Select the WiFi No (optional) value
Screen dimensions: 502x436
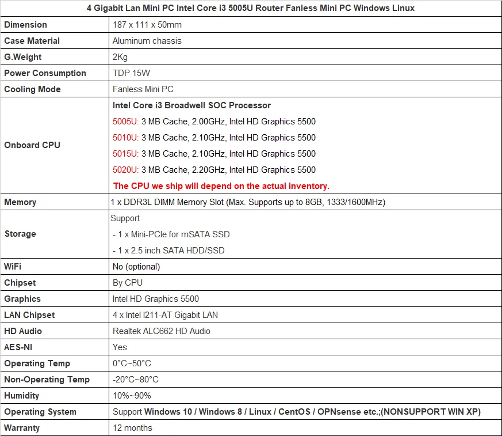tap(136, 267)
